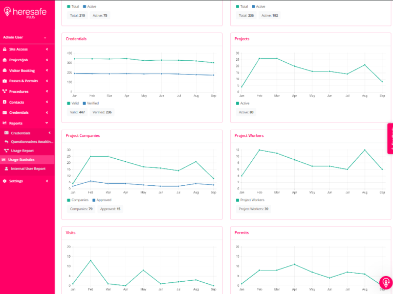Click the Permits chart title
Screen dimensions: 393x294
[242, 233]
